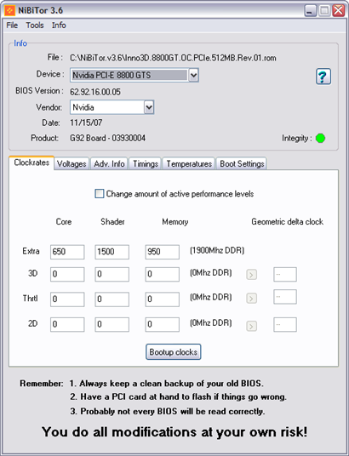Click the Geometric delta clock column header
Viewport: 349px width, 456px height.
(x=288, y=221)
